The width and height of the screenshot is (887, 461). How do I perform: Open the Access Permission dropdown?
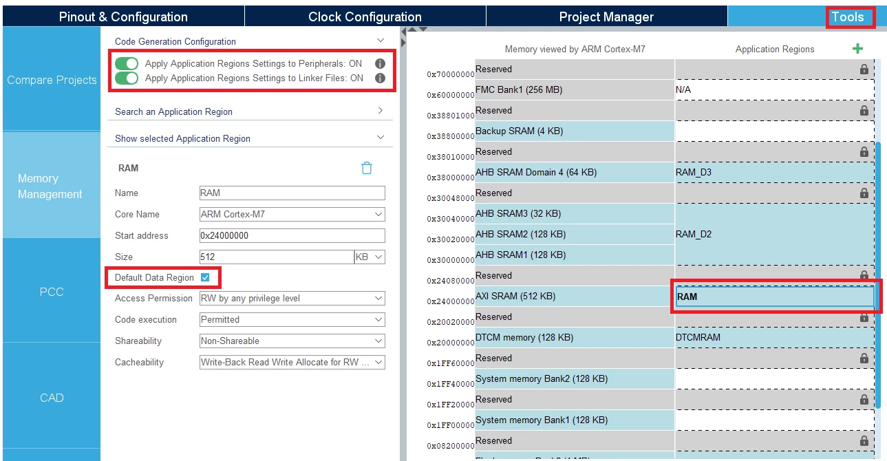[292, 299]
